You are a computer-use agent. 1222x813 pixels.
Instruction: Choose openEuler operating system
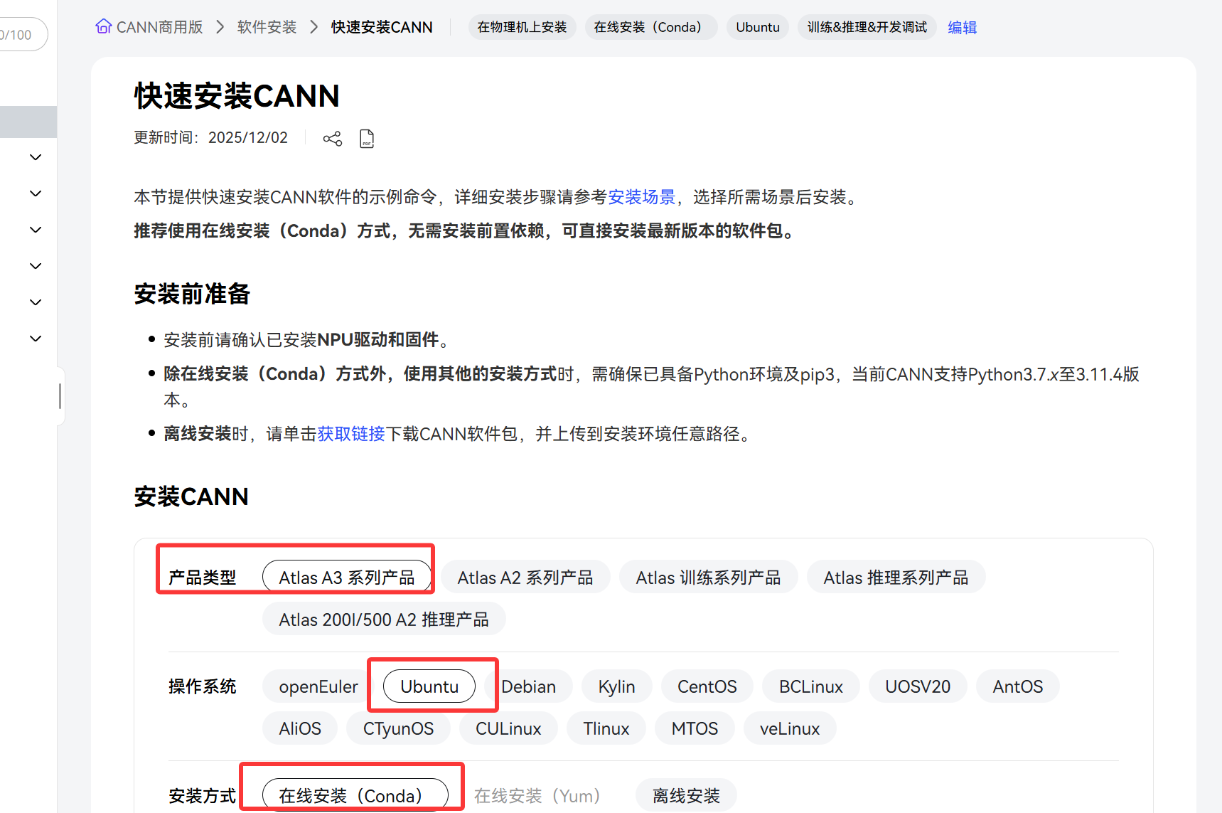pyautogui.click(x=318, y=686)
